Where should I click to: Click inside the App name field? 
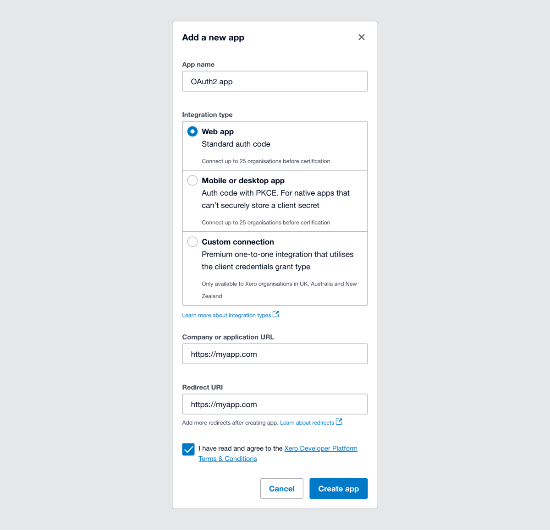point(275,81)
